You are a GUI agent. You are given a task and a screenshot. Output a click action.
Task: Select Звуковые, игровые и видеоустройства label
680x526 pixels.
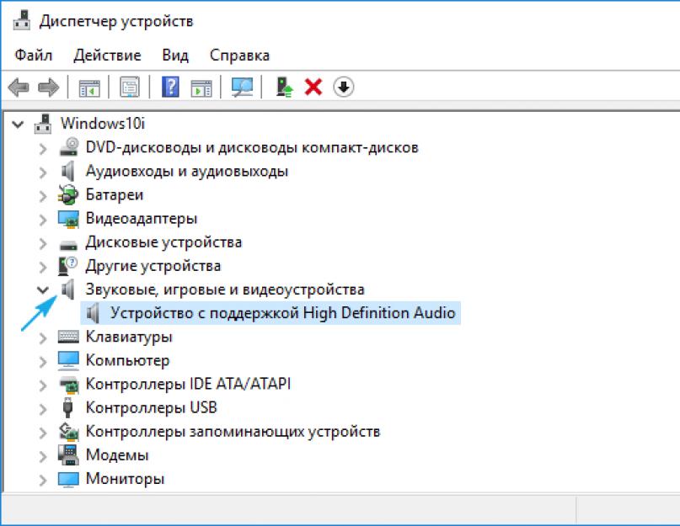point(225,290)
